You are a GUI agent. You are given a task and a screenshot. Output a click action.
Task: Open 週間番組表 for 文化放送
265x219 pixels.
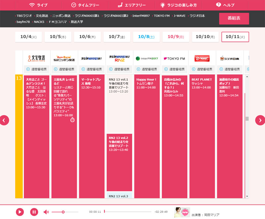36,69
